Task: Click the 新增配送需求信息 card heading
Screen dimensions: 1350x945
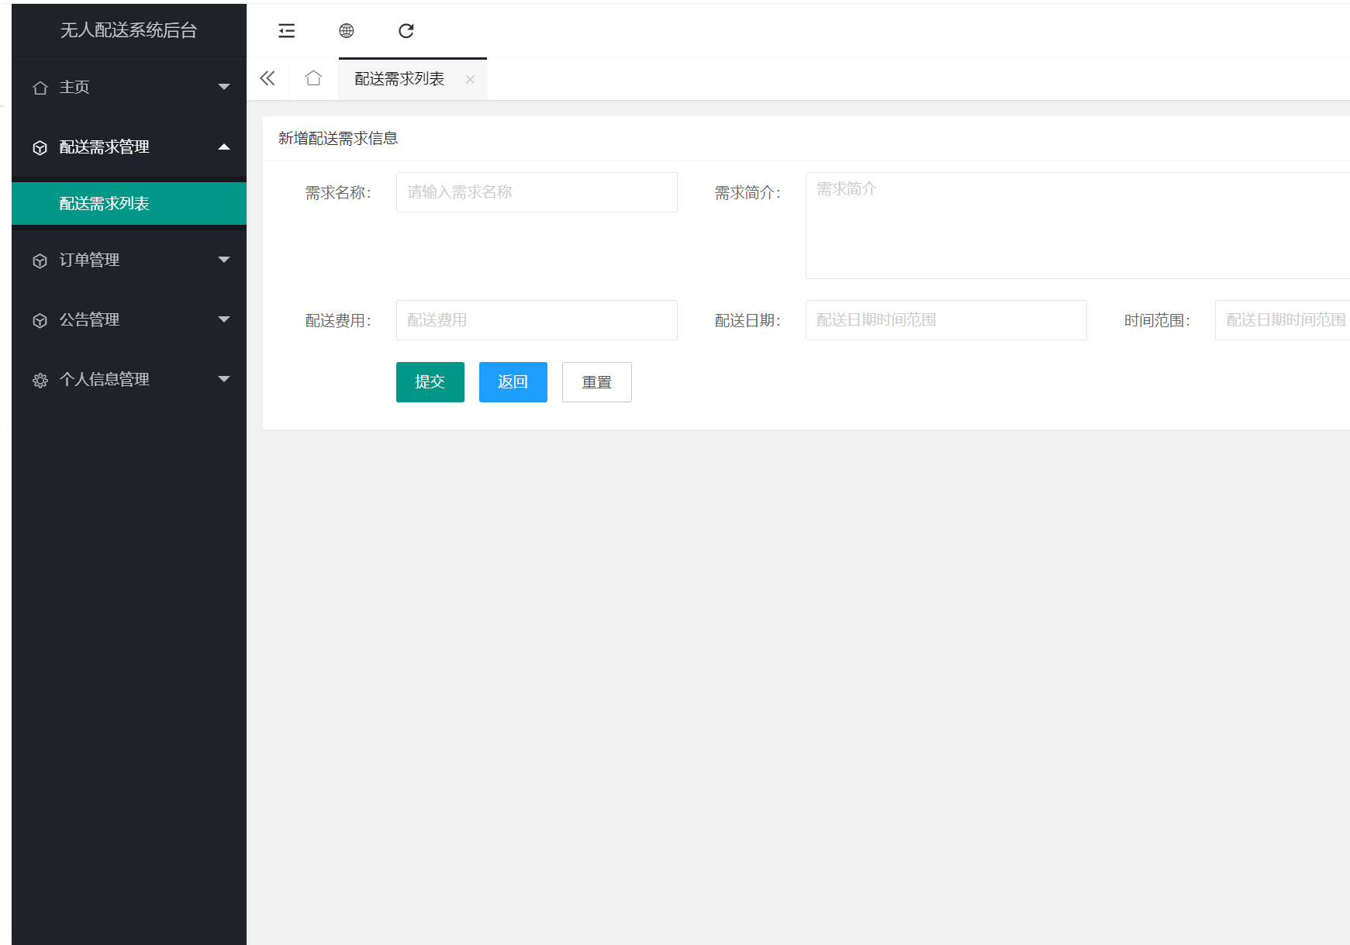Action: (x=338, y=138)
